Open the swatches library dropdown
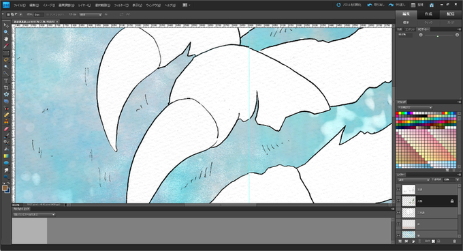463x251 pixels. [x=415, y=107]
